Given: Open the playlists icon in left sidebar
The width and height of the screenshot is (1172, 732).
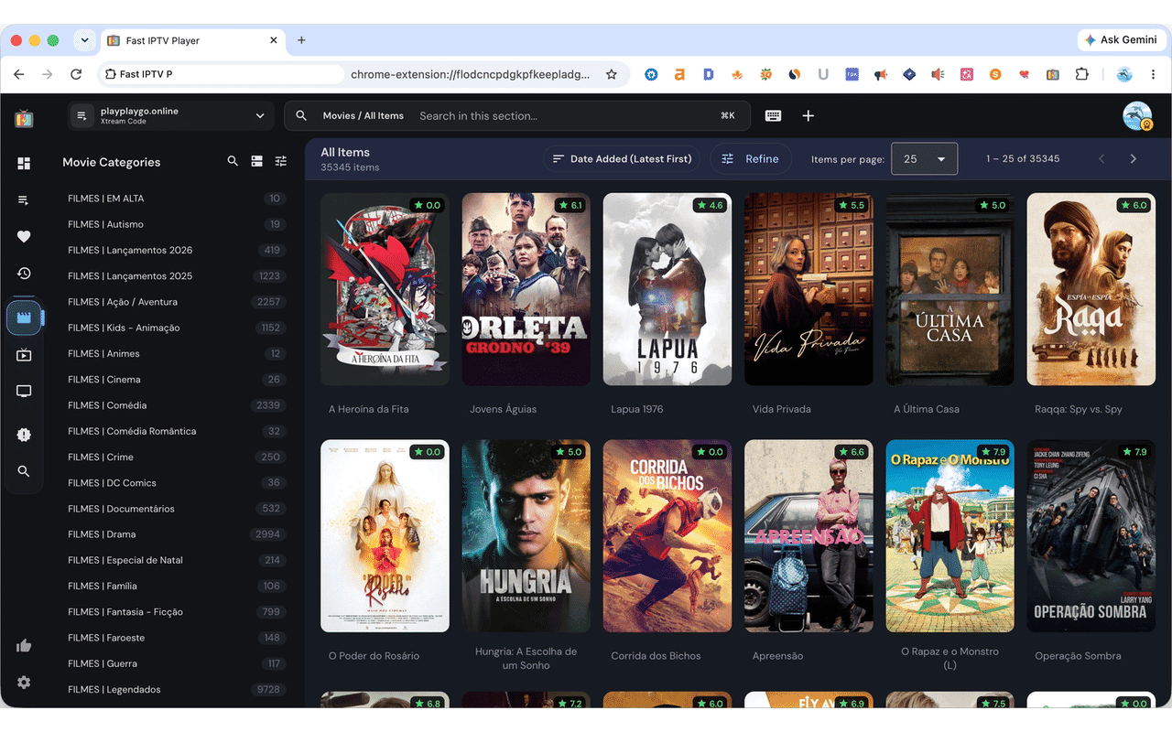Looking at the screenshot, I should (x=24, y=200).
